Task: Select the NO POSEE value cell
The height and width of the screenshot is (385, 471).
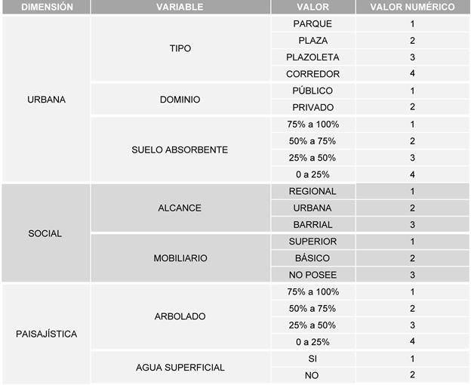Action: [312, 275]
